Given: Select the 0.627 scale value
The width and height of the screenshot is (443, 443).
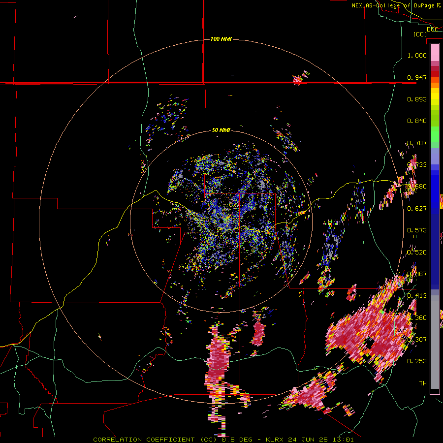Looking at the screenshot, I should (x=417, y=209).
